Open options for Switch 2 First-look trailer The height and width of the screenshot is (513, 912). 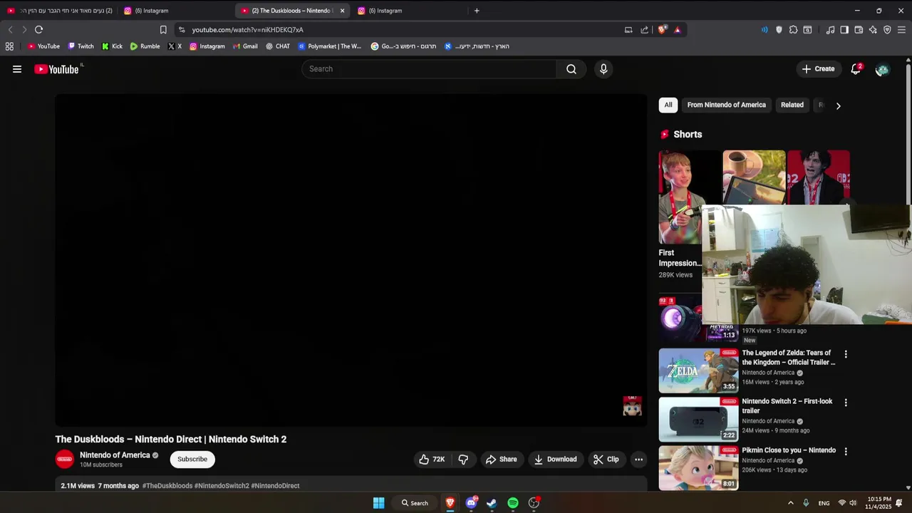(x=846, y=403)
